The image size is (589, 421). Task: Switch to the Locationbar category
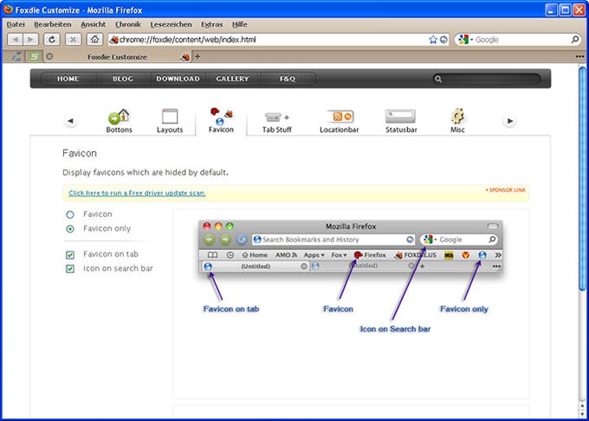tap(340, 122)
